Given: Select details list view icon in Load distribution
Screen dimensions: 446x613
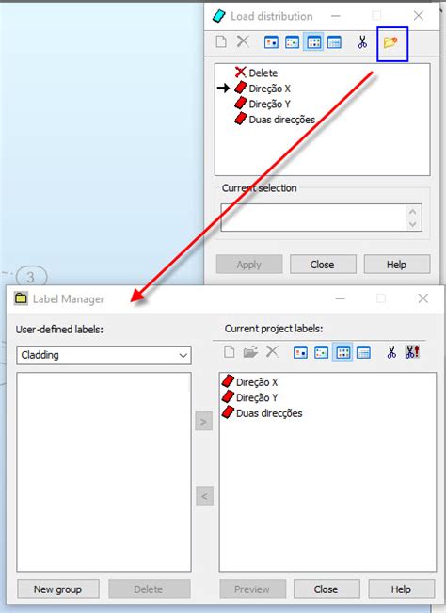Looking at the screenshot, I should [334, 42].
